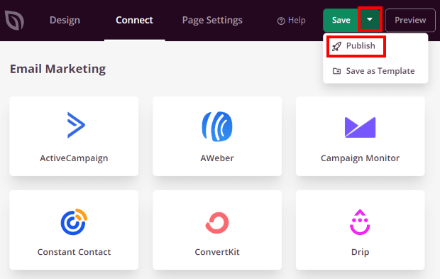Click the Drip smiling droplet logo
This screenshot has height=279, width=440.
click(x=360, y=221)
